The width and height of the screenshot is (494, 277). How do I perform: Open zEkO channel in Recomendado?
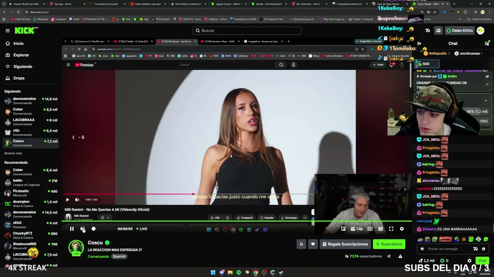coord(31,225)
